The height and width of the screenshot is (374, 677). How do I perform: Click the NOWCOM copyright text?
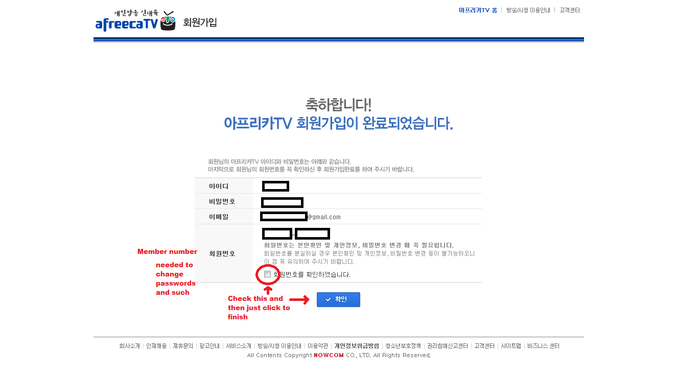329,355
